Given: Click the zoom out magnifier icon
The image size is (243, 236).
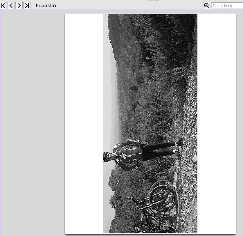Looking at the screenshot, I should (206, 6).
